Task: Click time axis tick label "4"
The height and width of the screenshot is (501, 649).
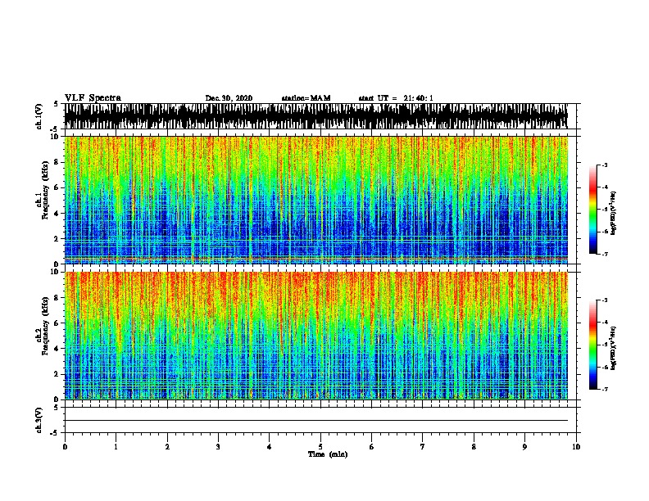Action: [270, 447]
